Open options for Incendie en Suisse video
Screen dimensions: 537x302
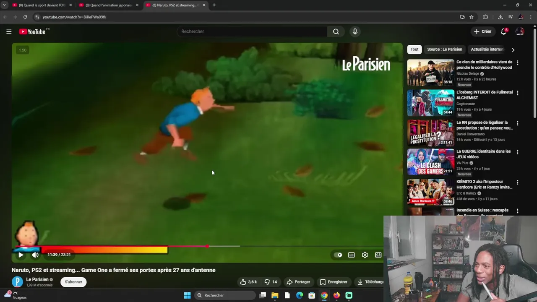pyautogui.click(x=517, y=211)
